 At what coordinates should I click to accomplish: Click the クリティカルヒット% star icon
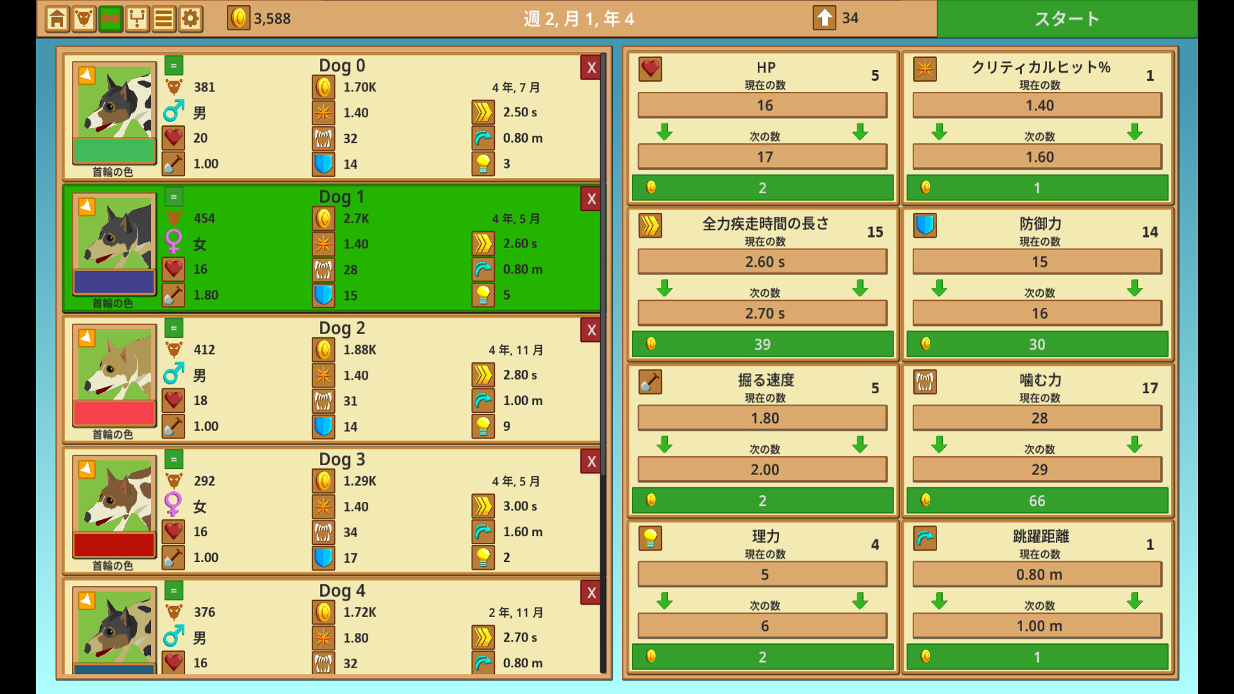click(925, 69)
